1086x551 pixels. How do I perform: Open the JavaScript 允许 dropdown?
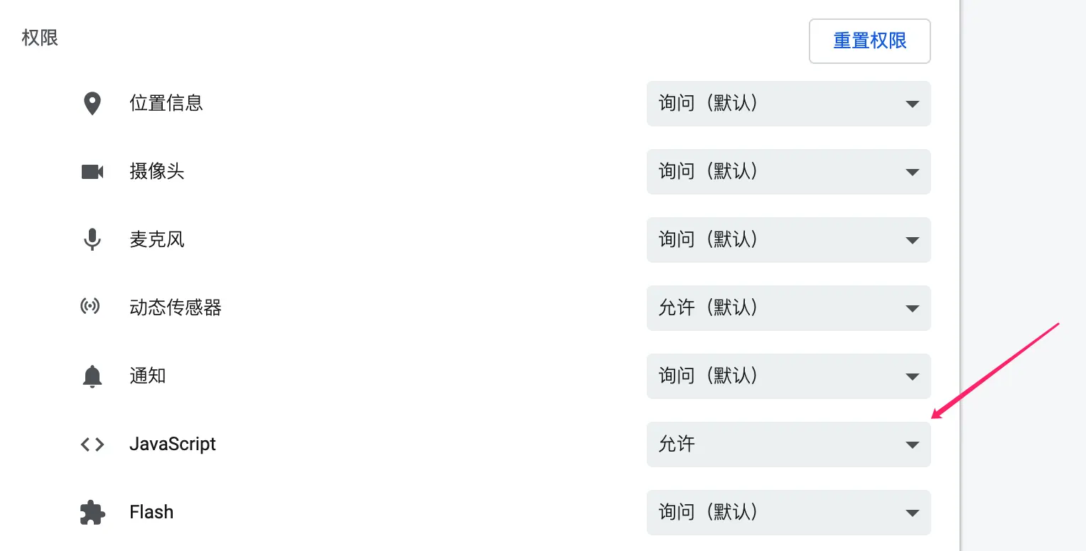788,444
